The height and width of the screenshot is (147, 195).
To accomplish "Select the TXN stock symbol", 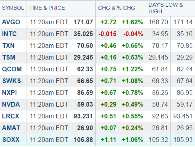I will coord(8,45).
